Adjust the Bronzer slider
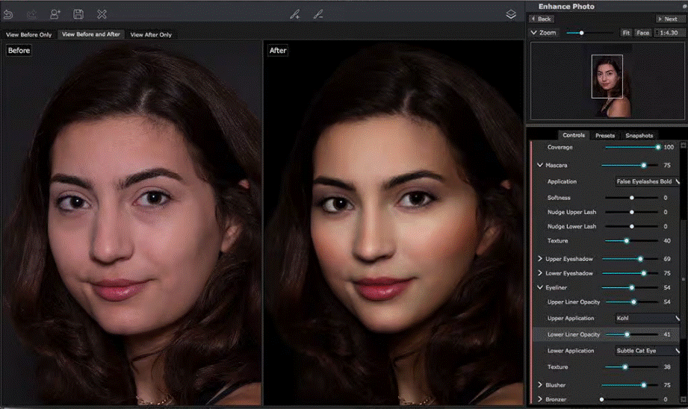Image resolution: width=688 pixels, height=409 pixels. coord(630,399)
